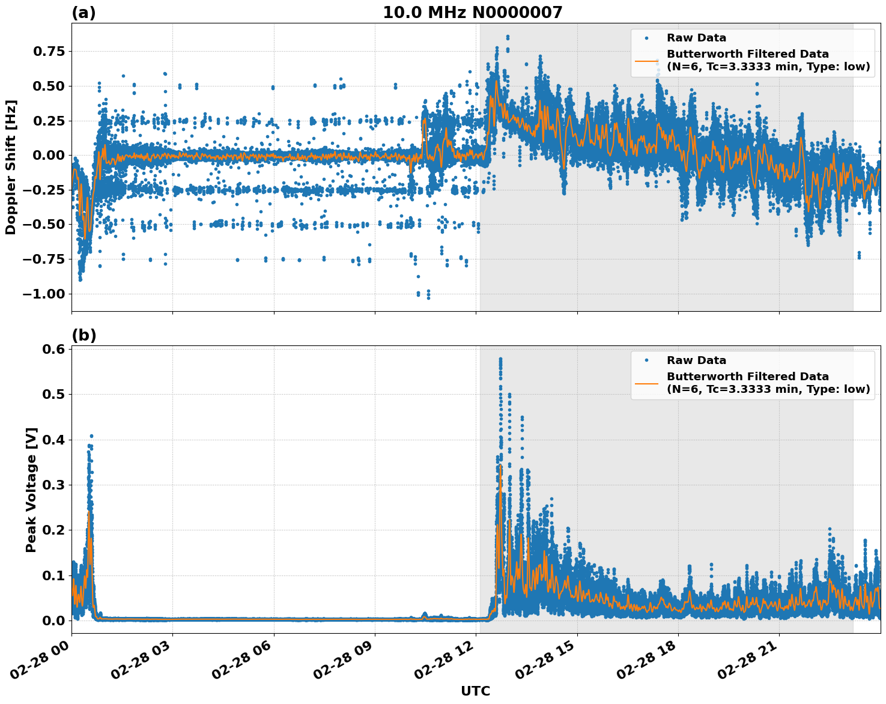Click the orange Butterworth line sample in panel (b) legend
The height and width of the screenshot is (704, 886).
[x=646, y=383]
